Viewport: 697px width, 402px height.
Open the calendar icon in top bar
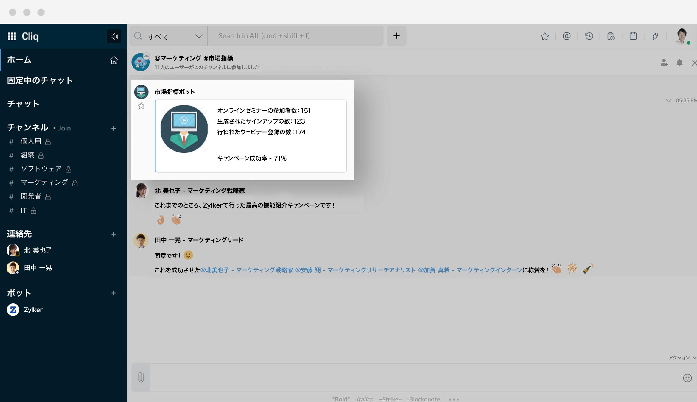pyautogui.click(x=633, y=36)
